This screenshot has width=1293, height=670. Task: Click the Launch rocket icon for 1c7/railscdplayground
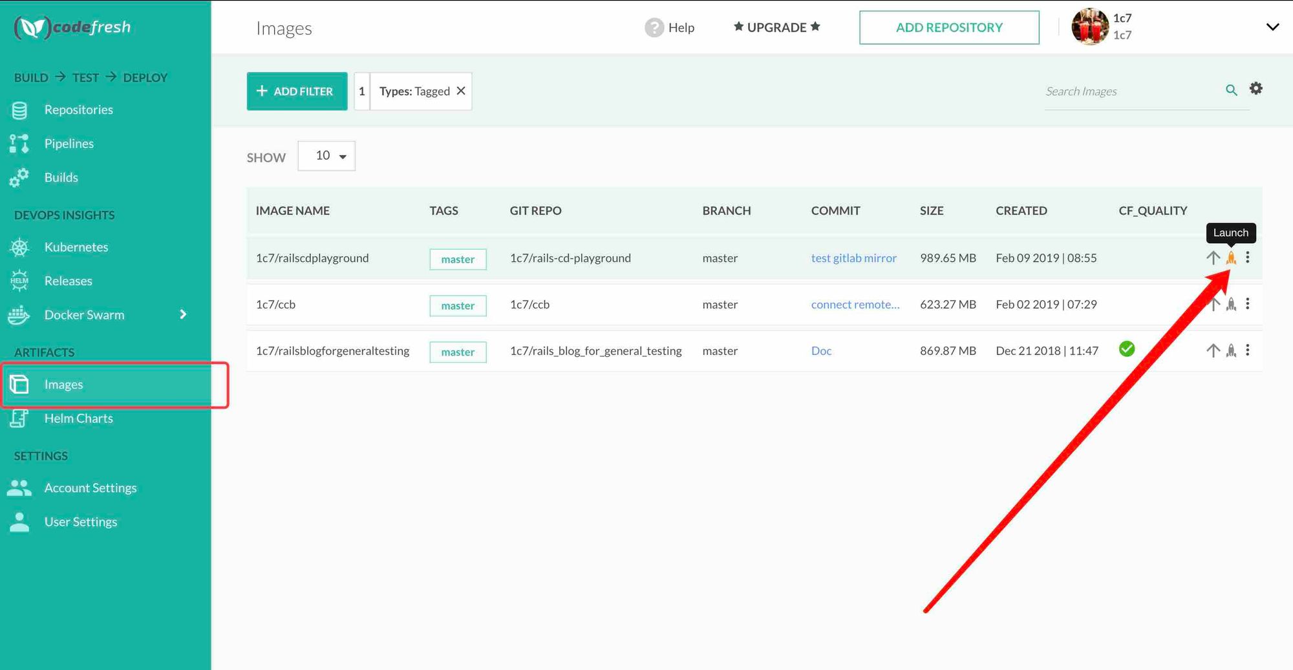1231,258
